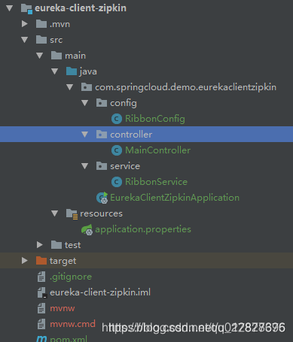Click the .mvn folder icon
The height and width of the screenshot is (342, 293).
(x=41, y=24)
